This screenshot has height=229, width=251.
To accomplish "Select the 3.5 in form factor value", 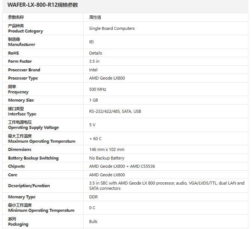I will pos(94,61).
